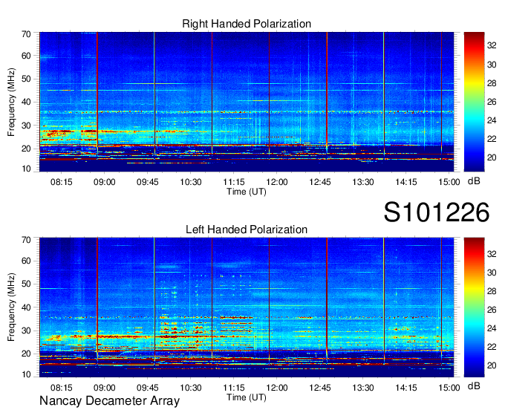
Task: Click the 08:15 tick of the right-handed plot
Action: click(61, 182)
